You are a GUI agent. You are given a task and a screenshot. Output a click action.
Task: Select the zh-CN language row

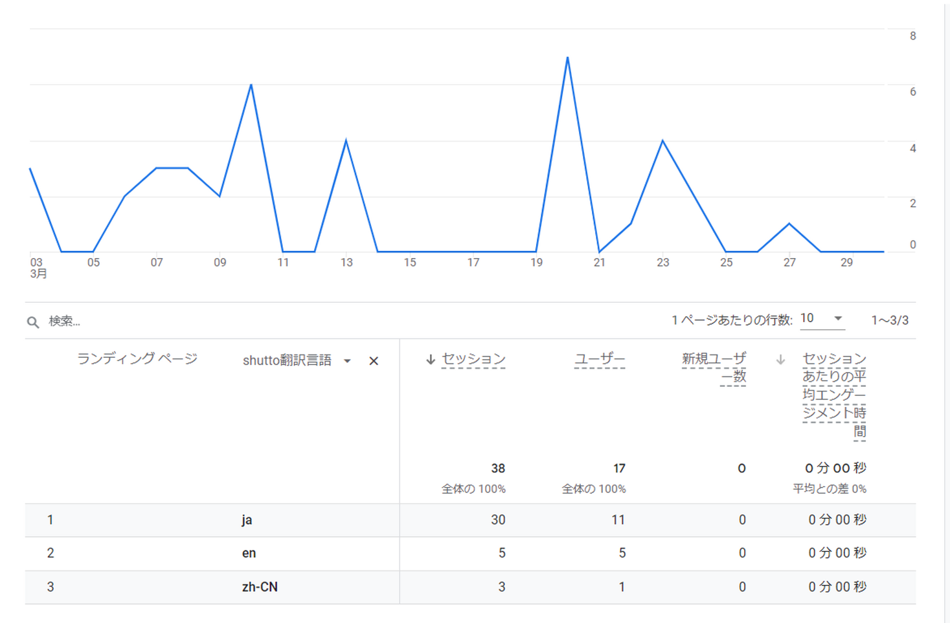click(470, 587)
